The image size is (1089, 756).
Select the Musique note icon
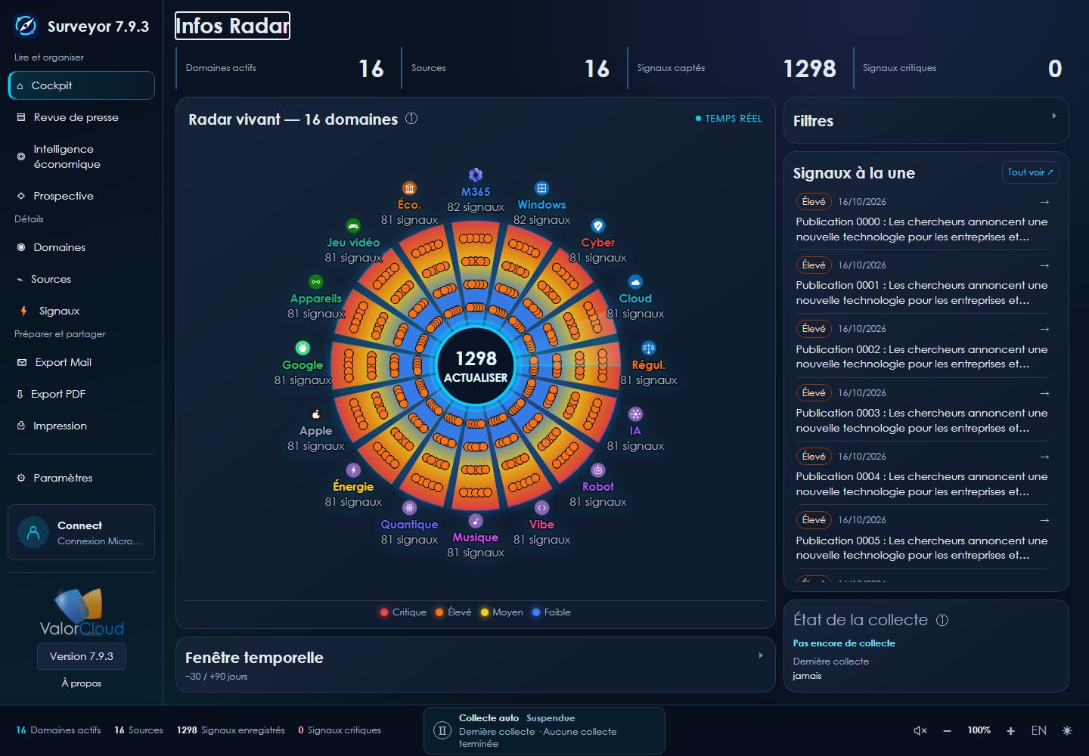(x=476, y=521)
